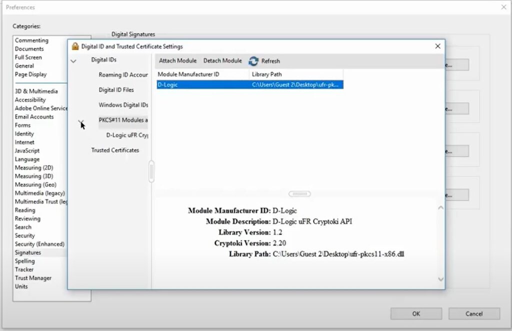The image size is (512, 331).
Task: Select Measuring (3D) category
Action: pyautogui.click(x=34, y=176)
